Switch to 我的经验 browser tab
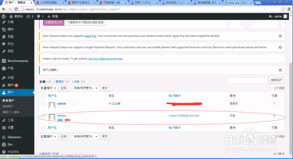The image size is (293, 159). coord(176,3)
